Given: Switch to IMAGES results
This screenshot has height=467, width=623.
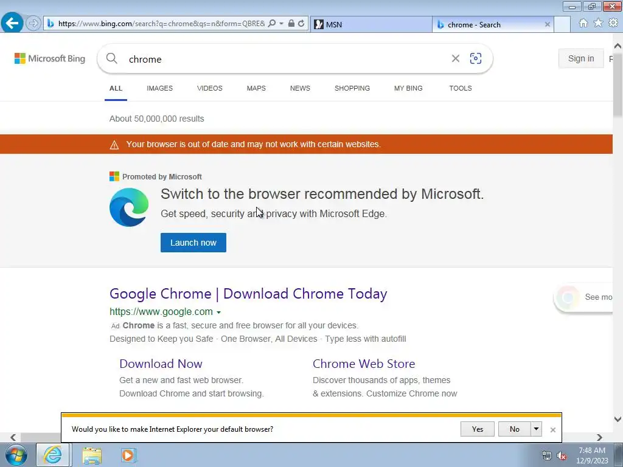Looking at the screenshot, I should click(160, 88).
